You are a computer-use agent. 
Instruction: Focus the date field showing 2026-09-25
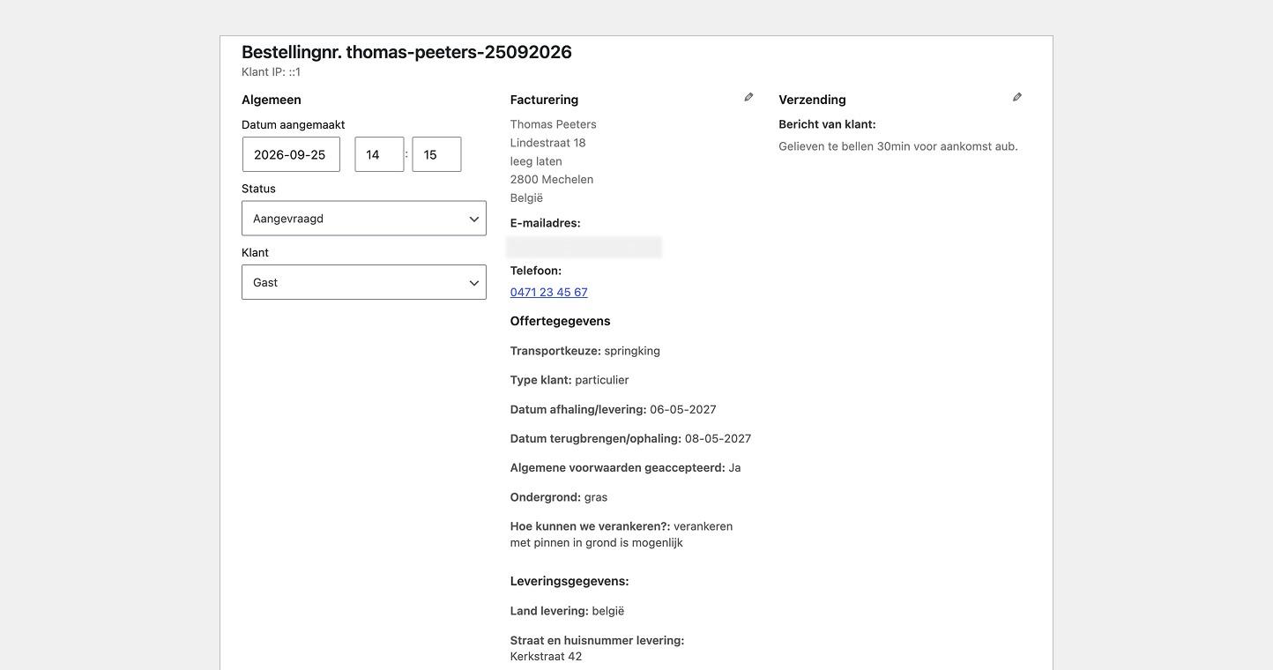click(291, 154)
